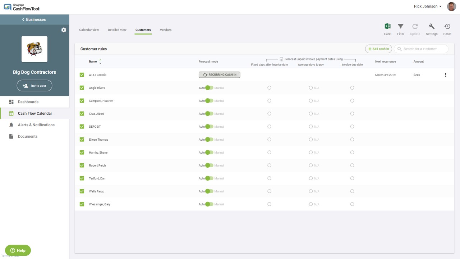Click the calculator icon by Forecast unpaid invoice

point(281,59)
